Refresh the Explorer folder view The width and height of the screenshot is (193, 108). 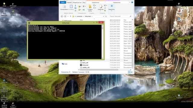tap(106, 16)
